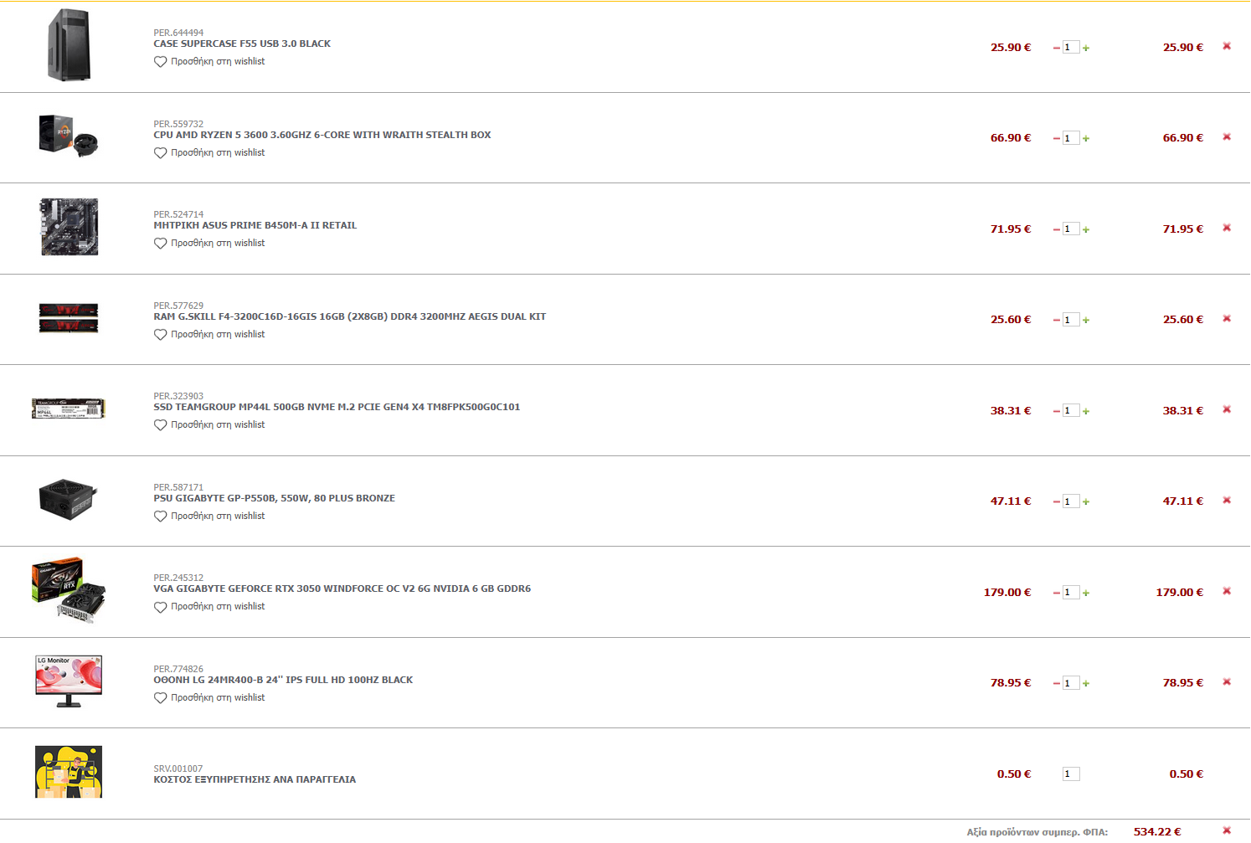Decrease quantity of PSU GIGABYTE GP-P550B
1251x843 pixels.
(x=1056, y=501)
